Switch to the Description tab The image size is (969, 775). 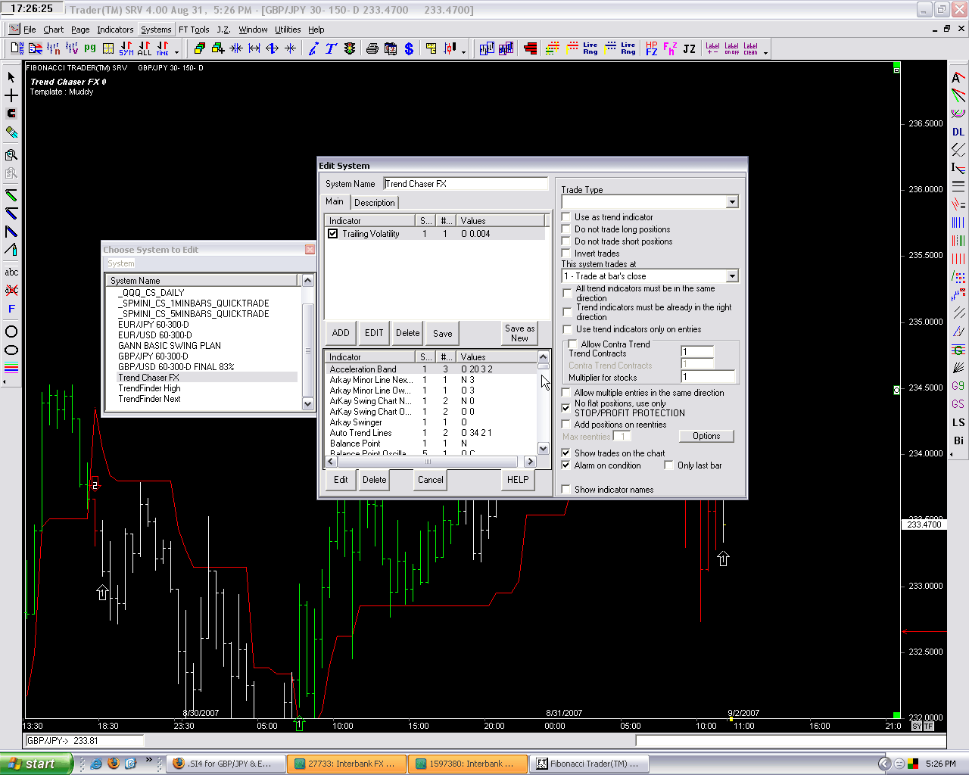(x=375, y=203)
